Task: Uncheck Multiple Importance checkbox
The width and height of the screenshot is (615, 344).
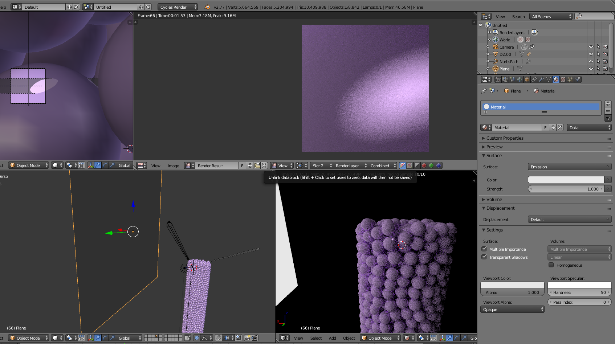Action: point(484,249)
